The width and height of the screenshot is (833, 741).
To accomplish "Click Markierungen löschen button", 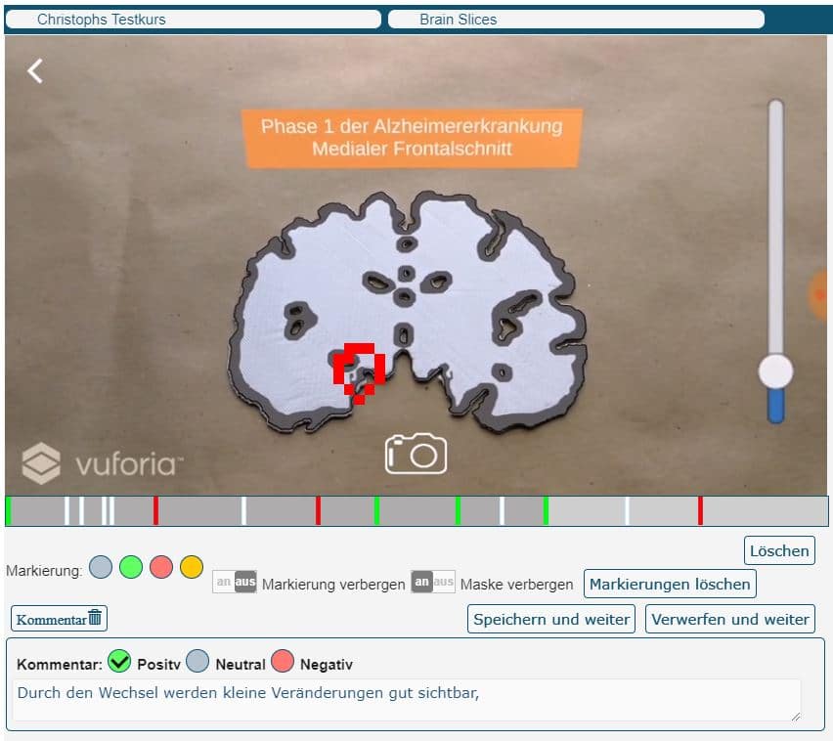I will (x=670, y=584).
